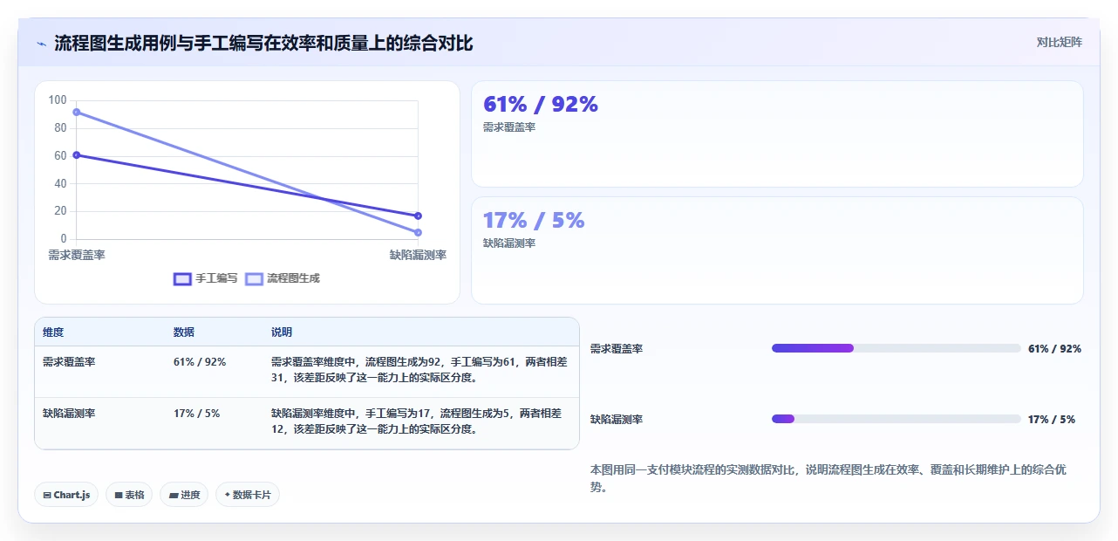Image resolution: width=1118 pixels, height=541 pixels.
Task: Click the 缺陷漏测率 x-axis label on chart
Action: point(418,255)
